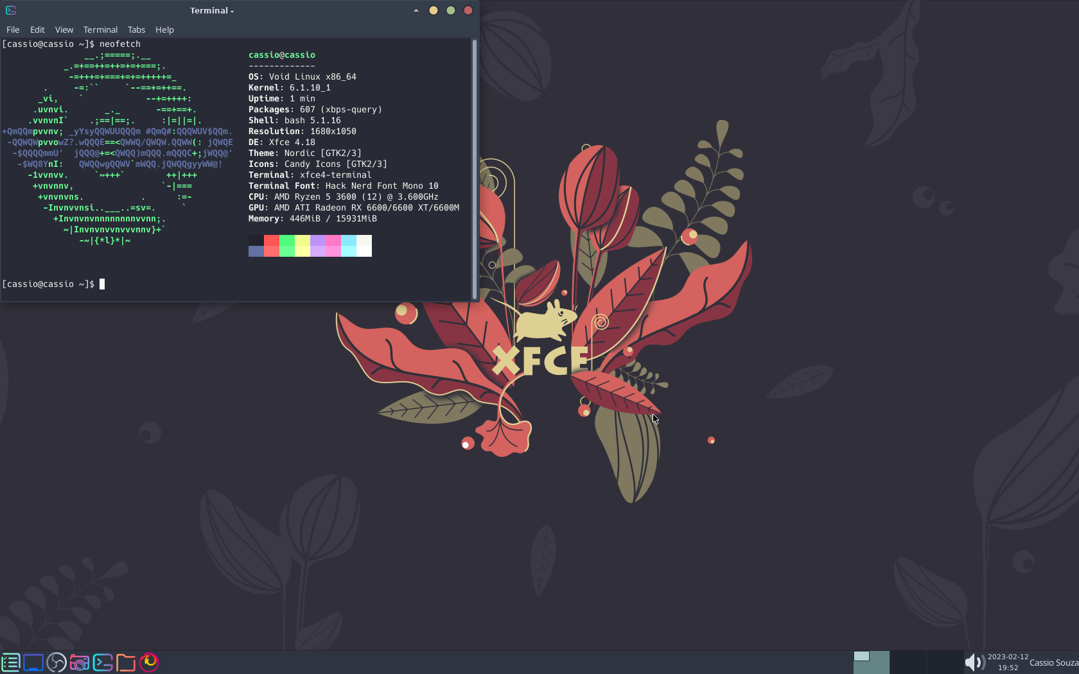Switch to the first workspace in pager
Screen dimensions: 1079x674
(x=872, y=662)
